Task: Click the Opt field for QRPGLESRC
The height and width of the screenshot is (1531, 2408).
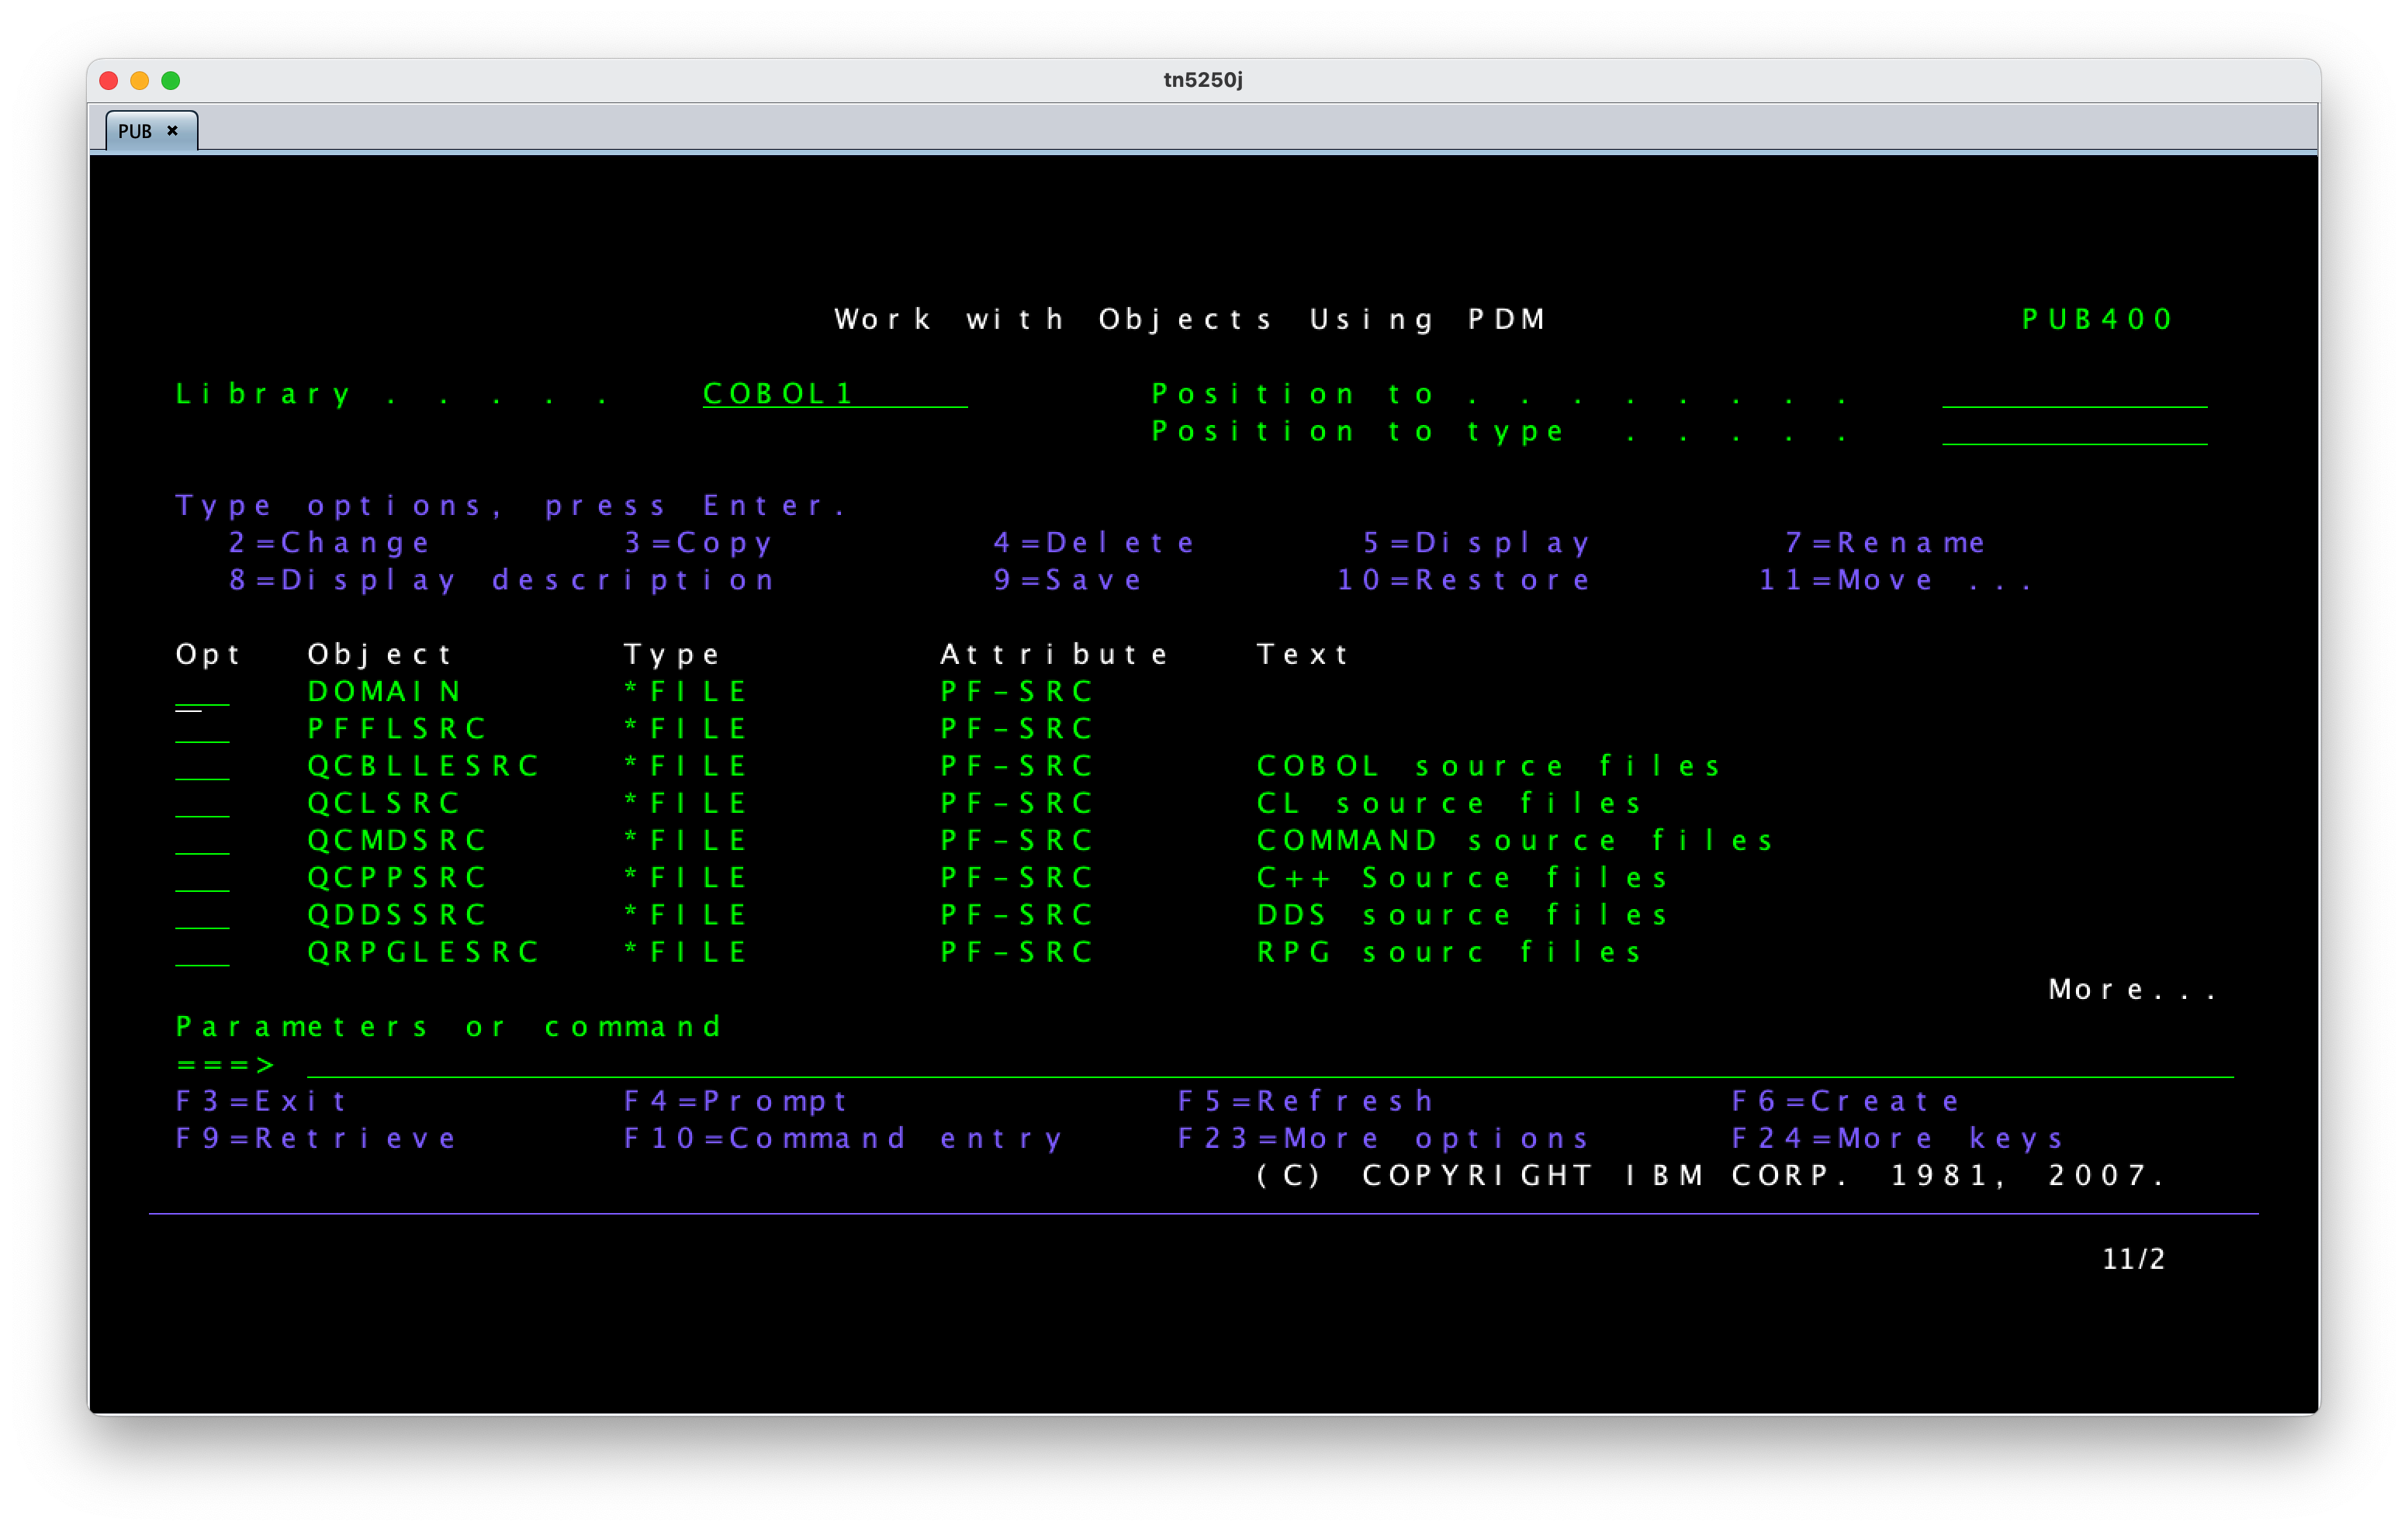Action: [202, 952]
